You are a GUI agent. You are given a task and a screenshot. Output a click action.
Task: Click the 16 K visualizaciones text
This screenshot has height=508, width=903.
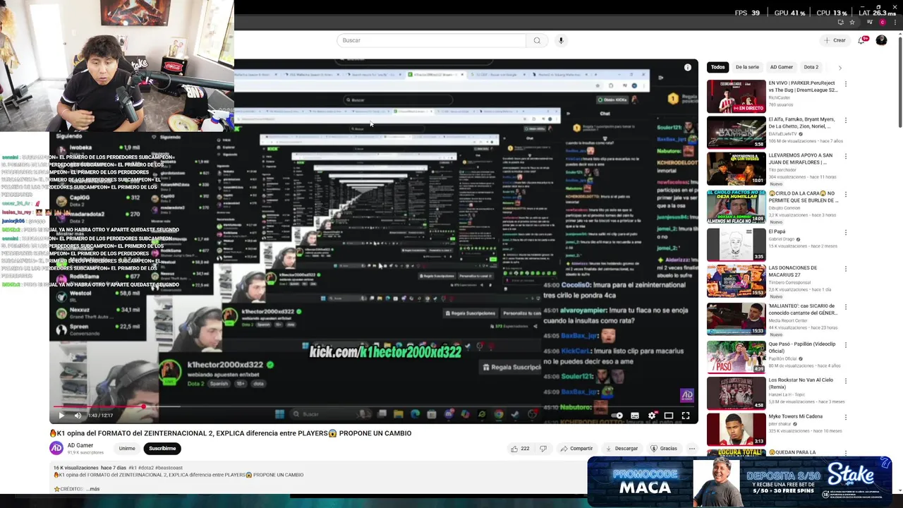pyautogui.click(x=76, y=468)
